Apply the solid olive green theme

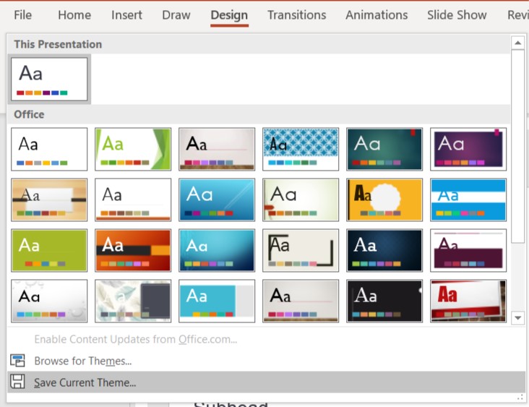coord(49,250)
